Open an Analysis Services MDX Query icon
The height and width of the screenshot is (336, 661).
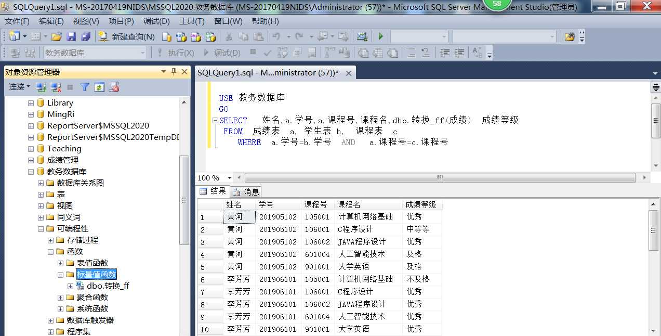click(181, 36)
